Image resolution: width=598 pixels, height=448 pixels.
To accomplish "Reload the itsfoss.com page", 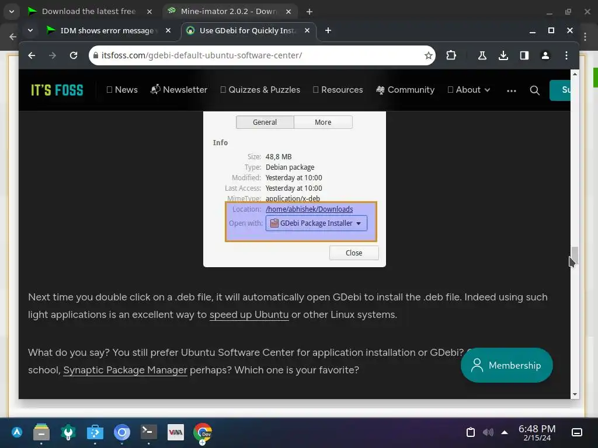I will (x=74, y=55).
